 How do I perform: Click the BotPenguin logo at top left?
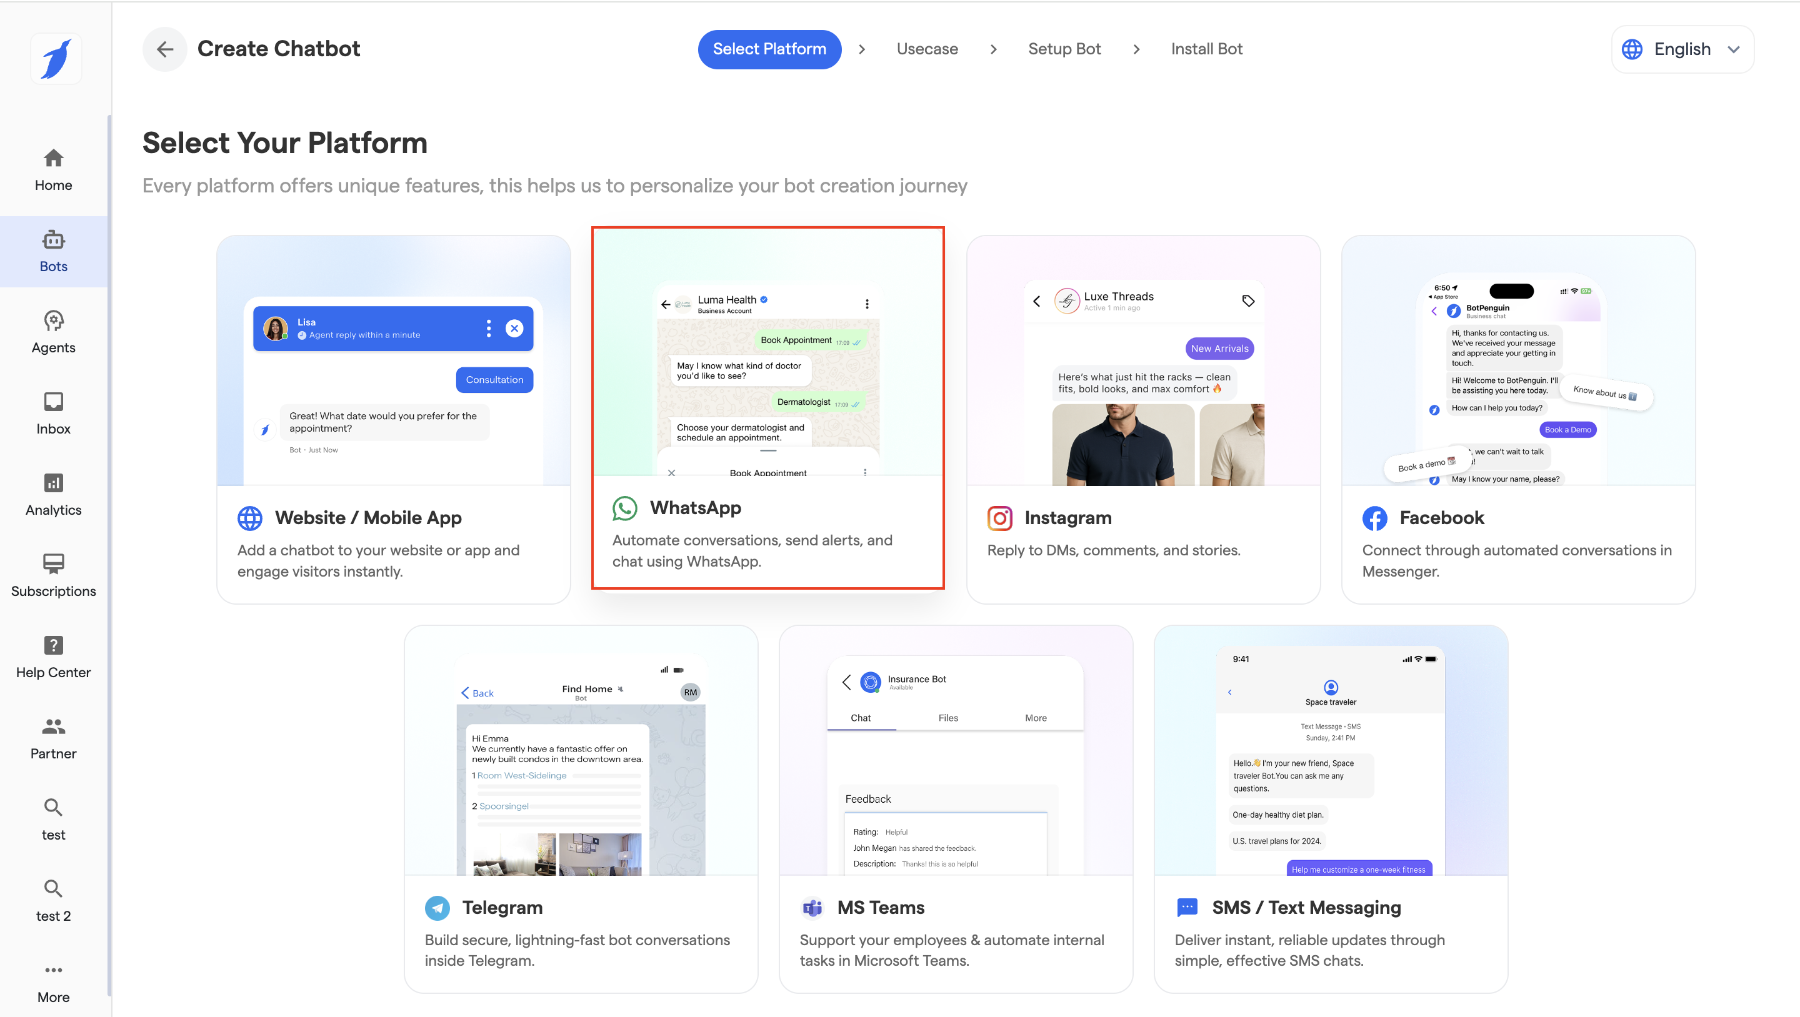pos(56,59)
